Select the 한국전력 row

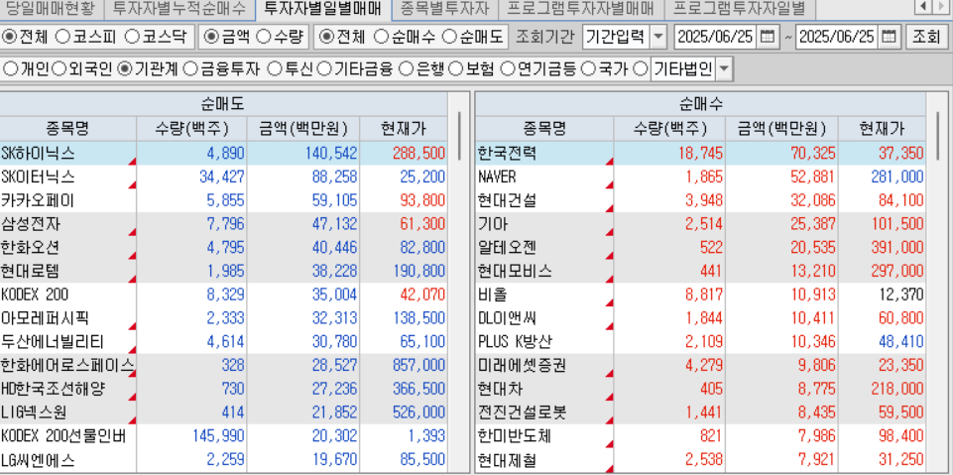click(701, 153)
